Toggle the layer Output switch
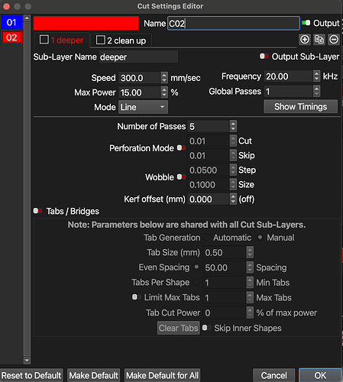Viewport: 343px width, 382px height. (x=306, y=23)
